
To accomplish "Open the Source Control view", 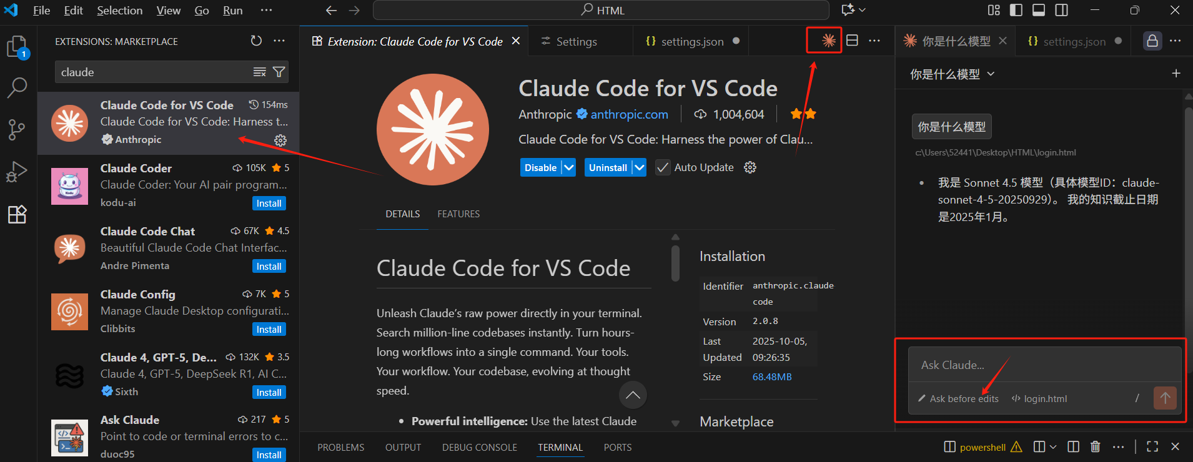I will coord(17,130).
